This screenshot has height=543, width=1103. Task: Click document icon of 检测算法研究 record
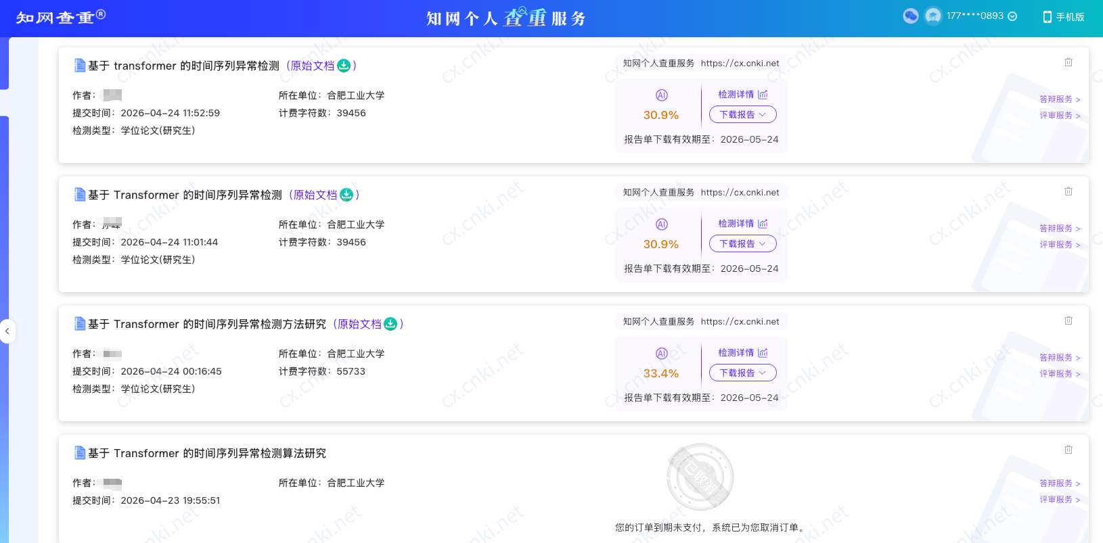tap(80, 453)
